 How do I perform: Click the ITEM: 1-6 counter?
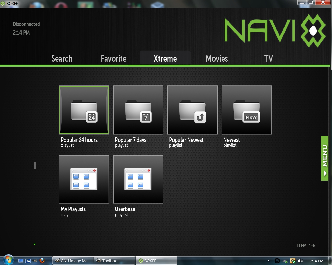point(306,246)
